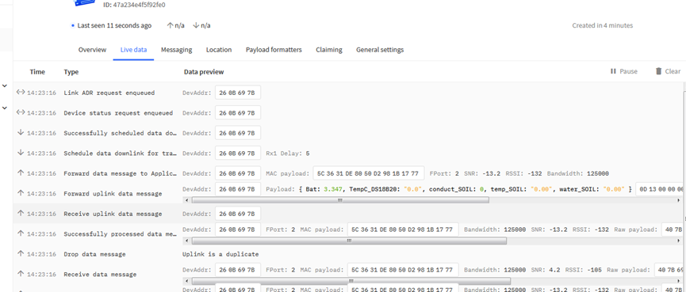Click MAC payload box on Successfully processed row
The width and height of the screenshot is (686, 292).
[403, 229]
